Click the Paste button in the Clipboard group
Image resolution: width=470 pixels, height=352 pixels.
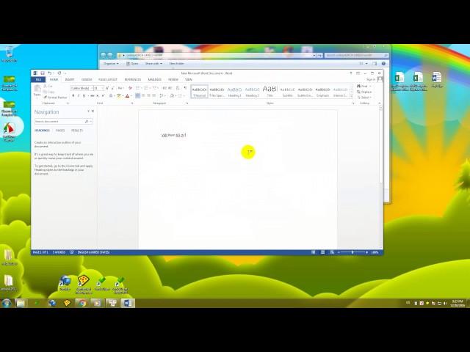click(37, 91)
